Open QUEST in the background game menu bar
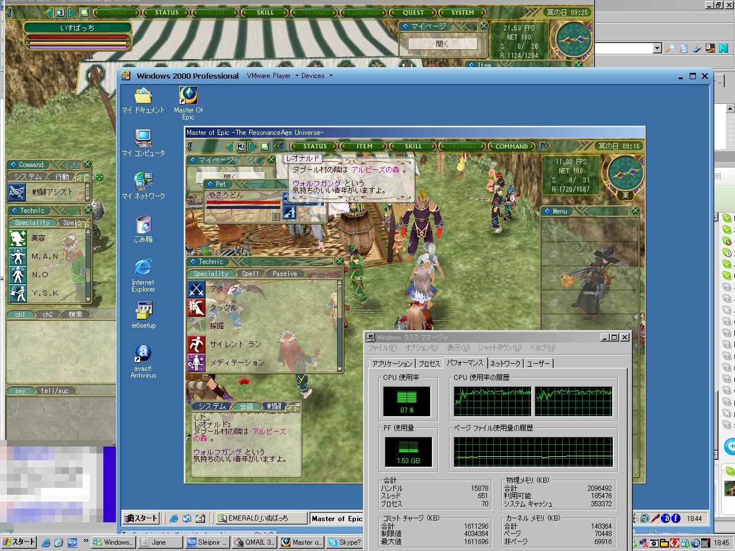735x551 pixels. [413, 13]
